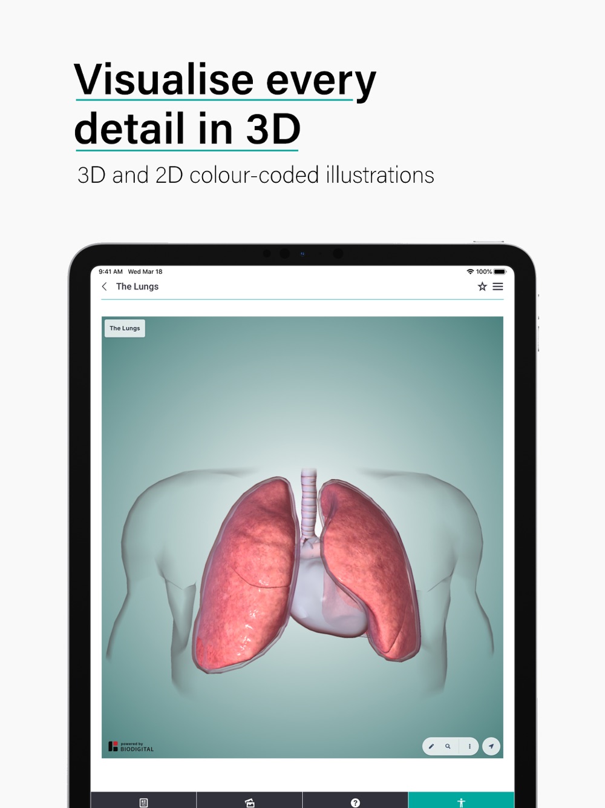
Task: Favorite this topic with the star icon
Action: tap(482, 286)
